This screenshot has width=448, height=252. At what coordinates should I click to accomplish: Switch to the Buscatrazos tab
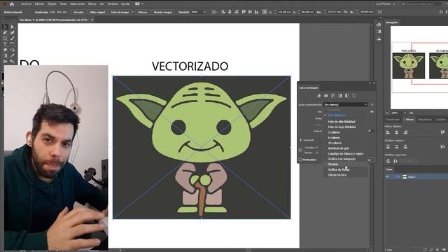point(425,120)
